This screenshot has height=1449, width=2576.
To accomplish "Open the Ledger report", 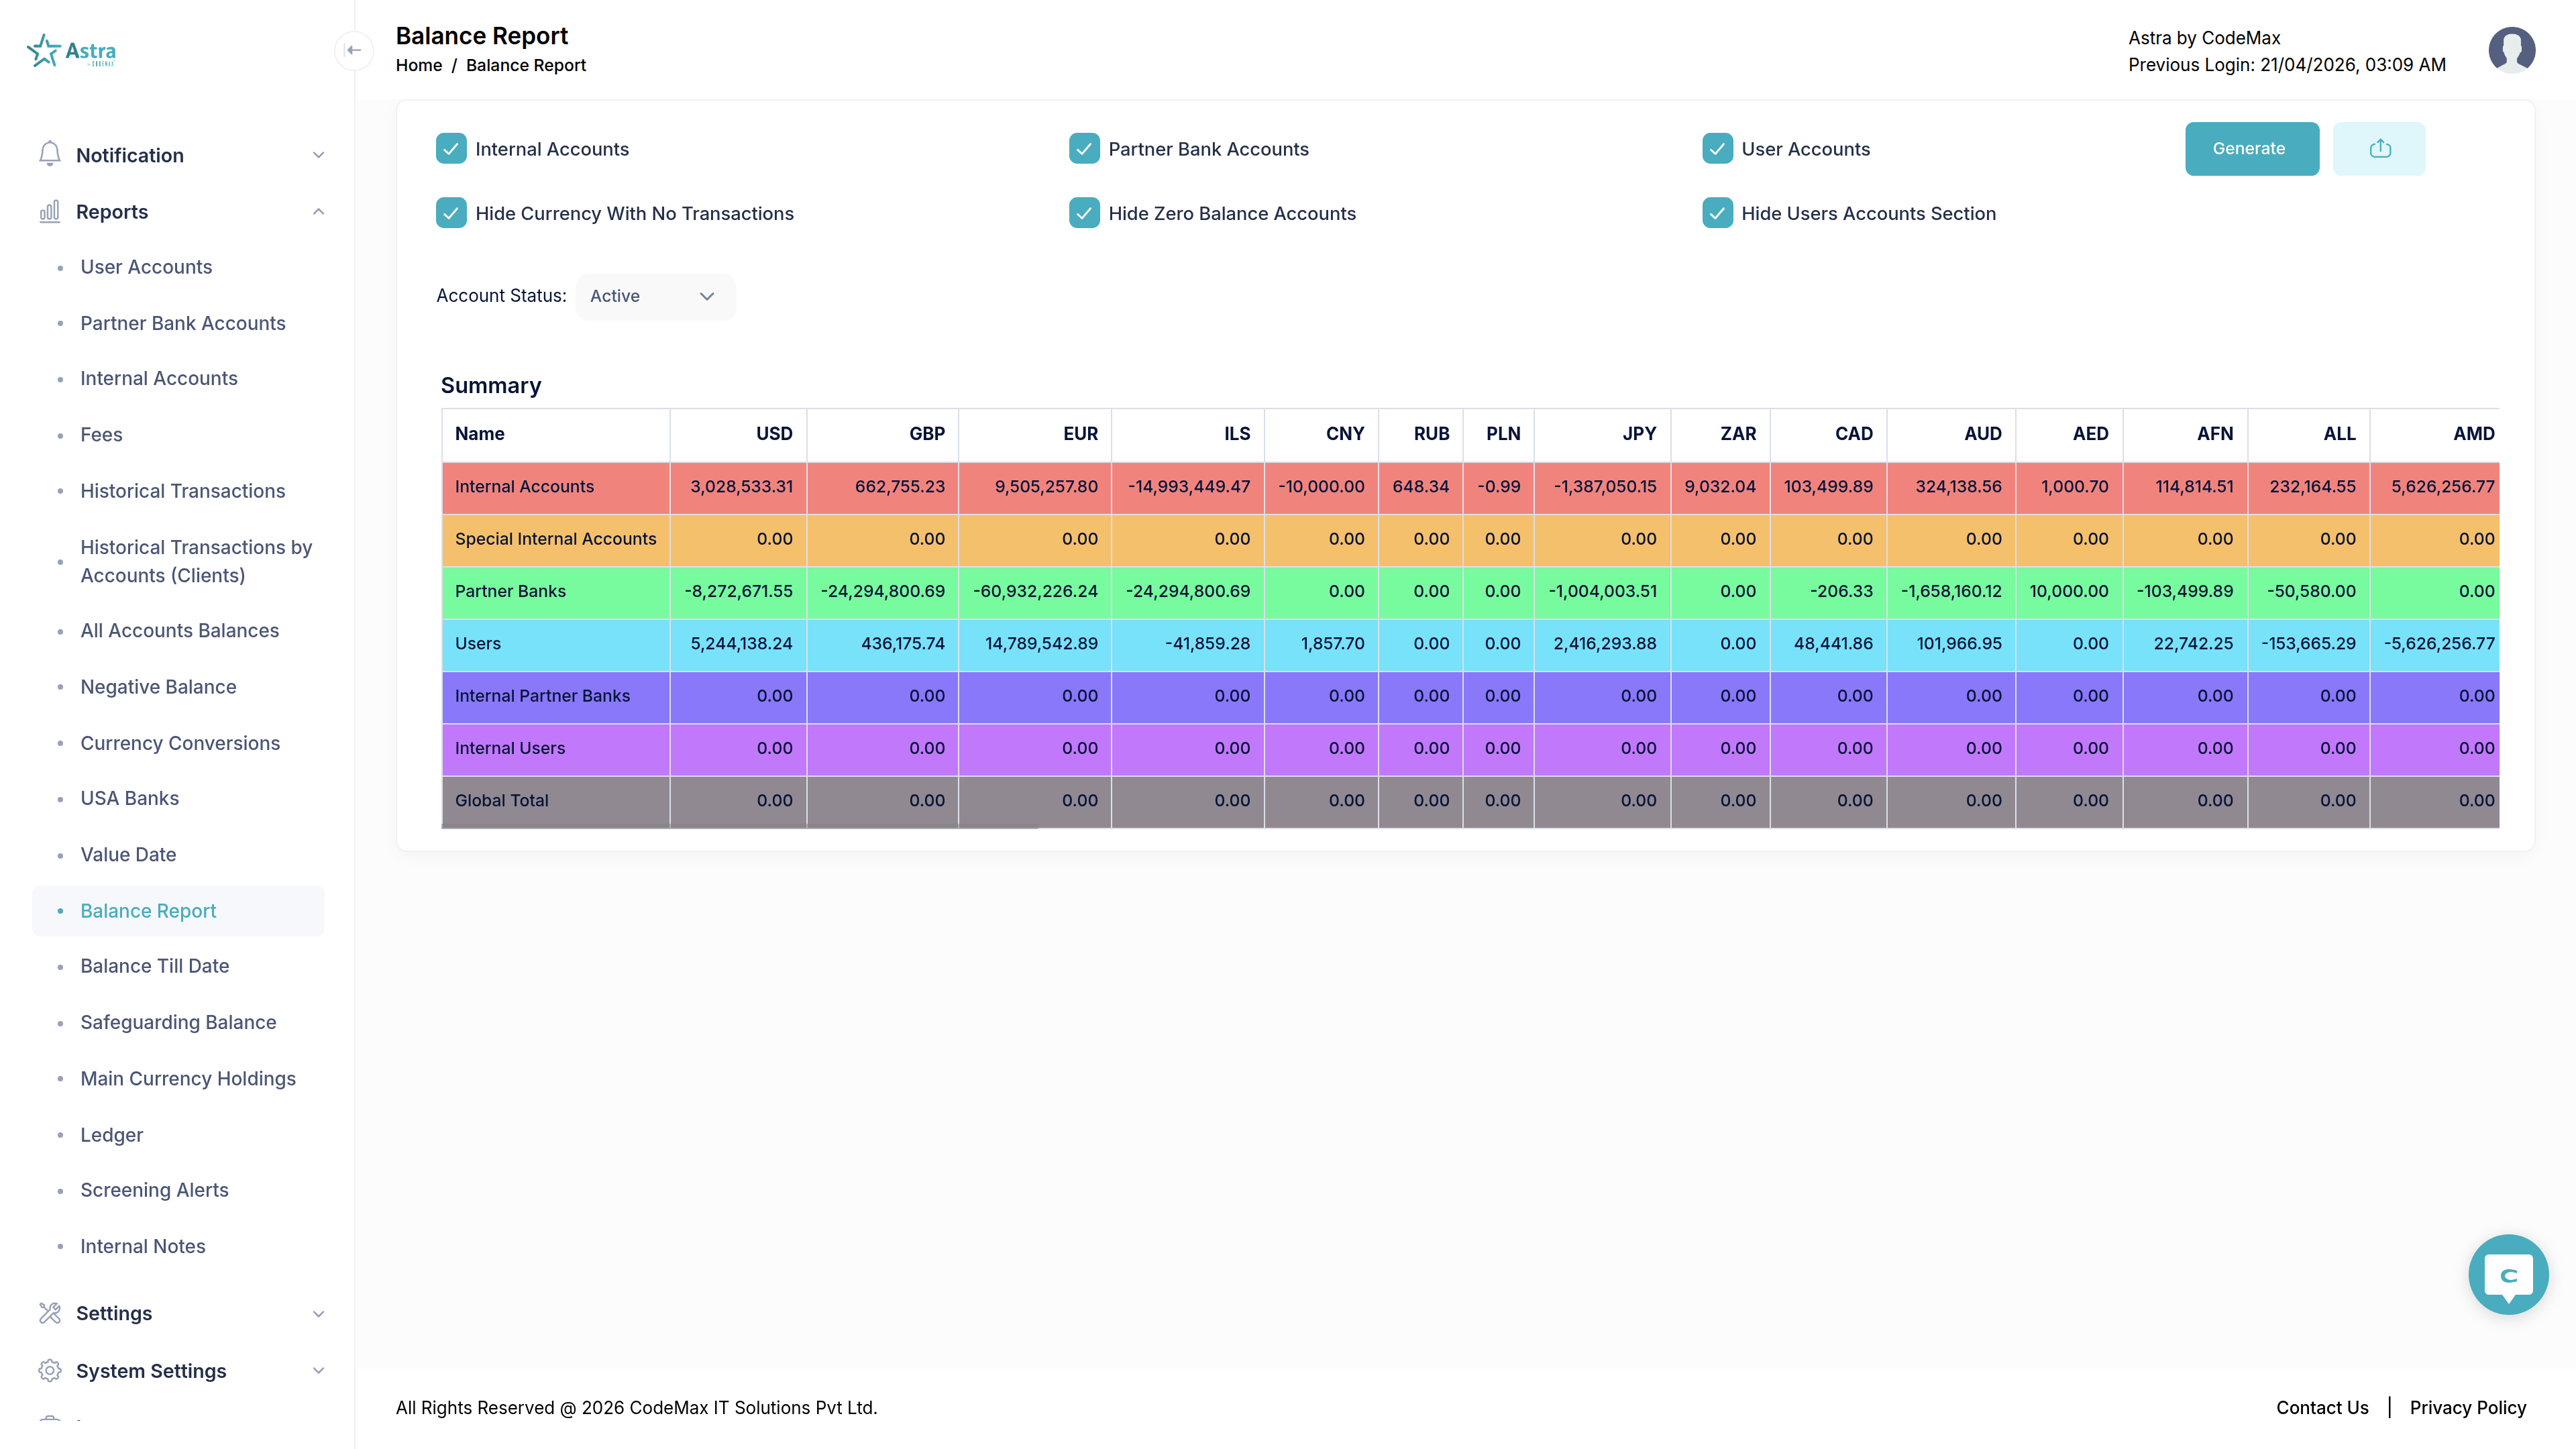I will pos(112,1135).
